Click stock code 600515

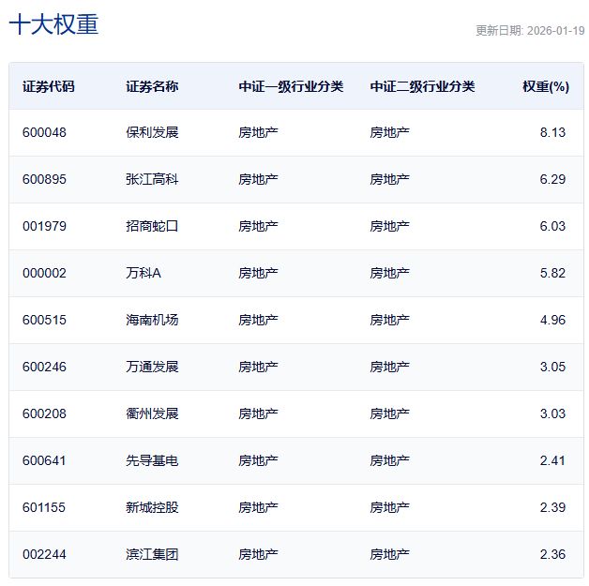point(45,320)
